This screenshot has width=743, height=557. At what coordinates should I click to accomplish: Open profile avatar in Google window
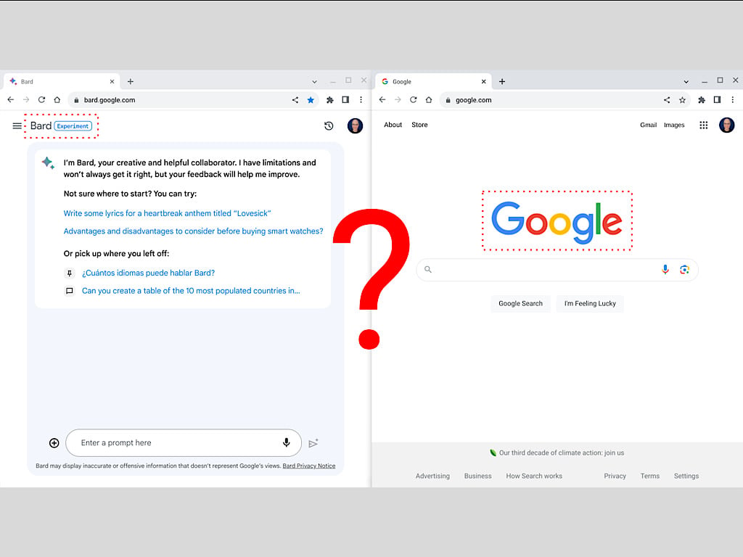(x=726, y=125)
